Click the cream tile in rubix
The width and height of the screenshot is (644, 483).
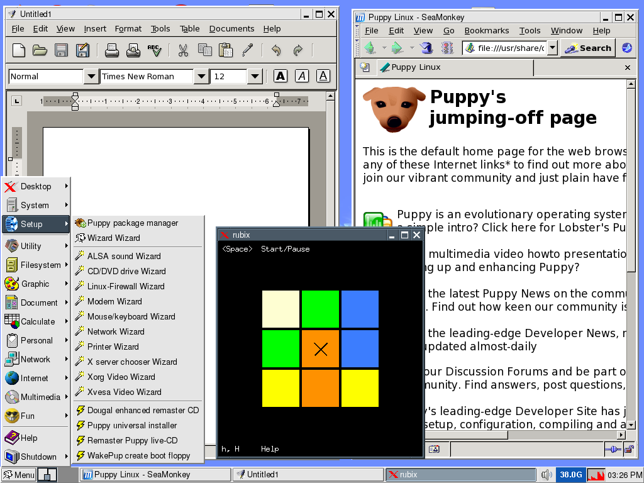pos(280,309)
